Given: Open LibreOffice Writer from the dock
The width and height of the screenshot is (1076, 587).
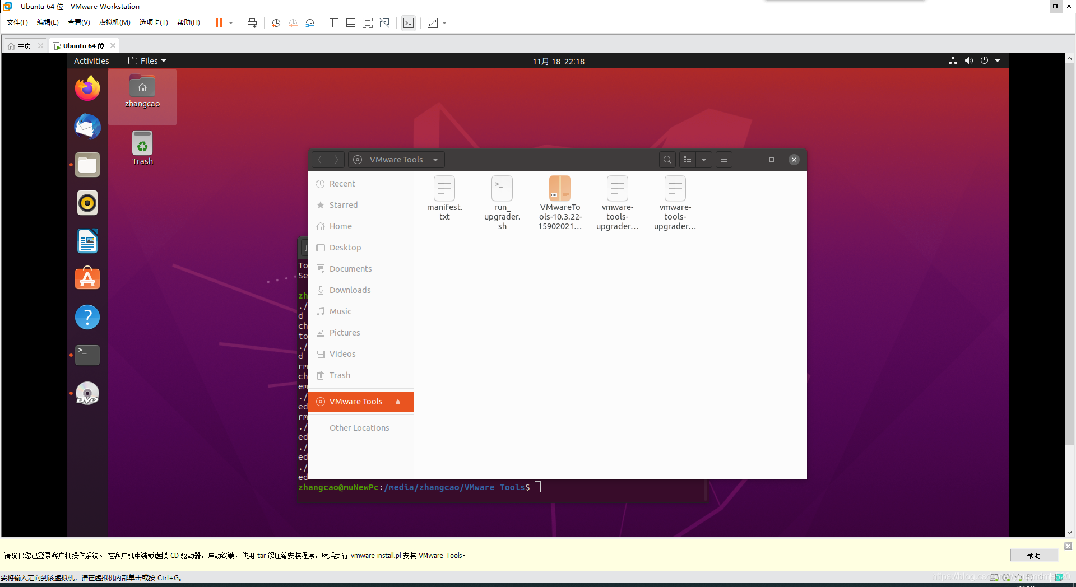Looking at the screenshot, I should tap(87, 241).
